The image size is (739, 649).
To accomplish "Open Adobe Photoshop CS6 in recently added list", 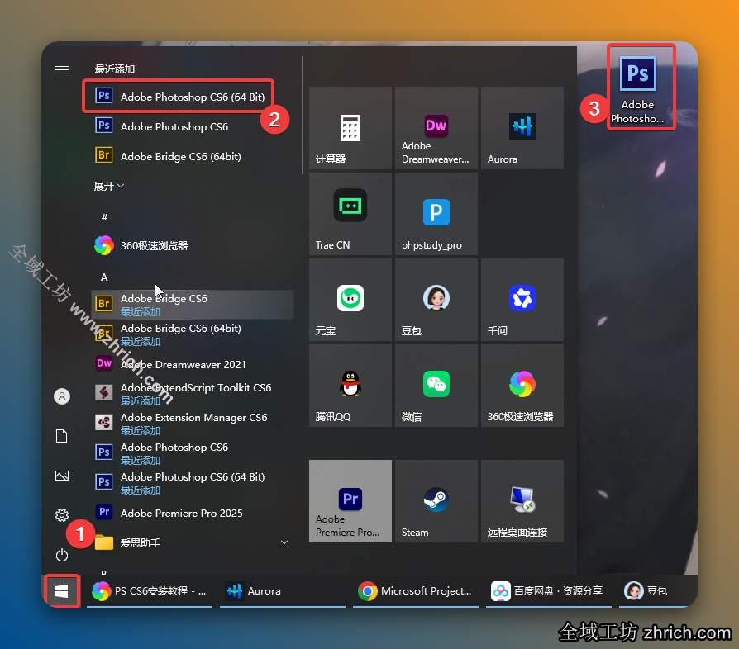I will pos(193,126).
